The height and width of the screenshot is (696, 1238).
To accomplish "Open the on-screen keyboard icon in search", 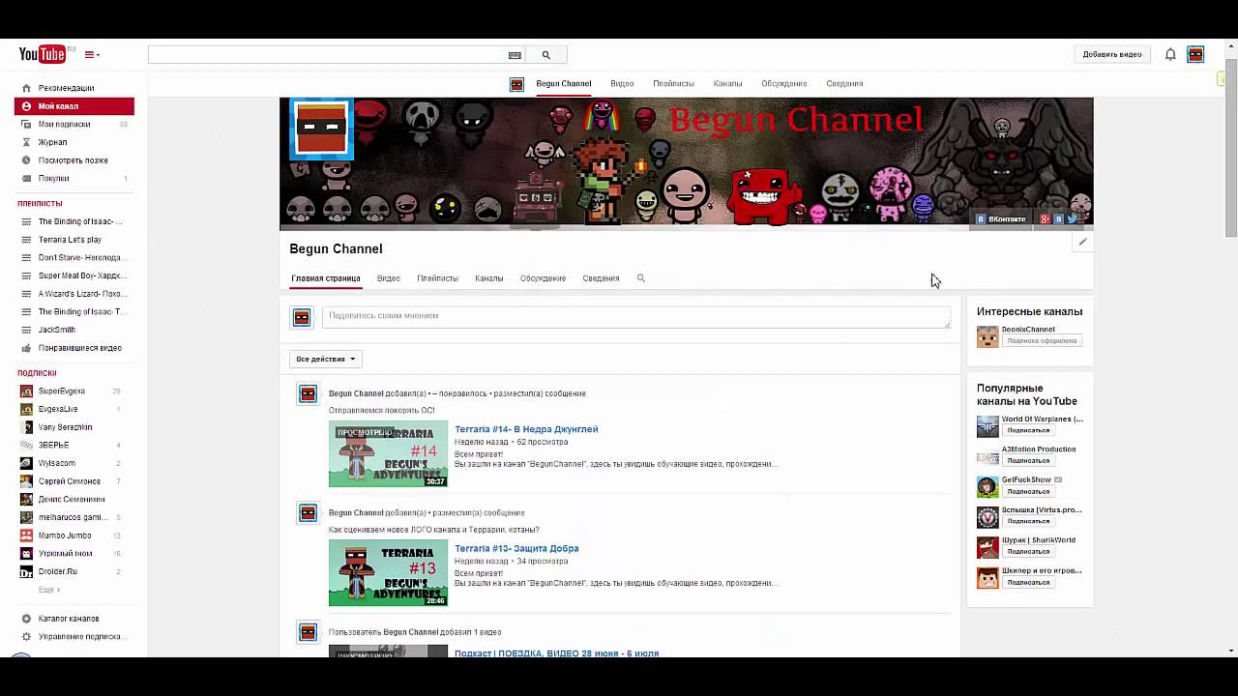I will click(515, 55).
